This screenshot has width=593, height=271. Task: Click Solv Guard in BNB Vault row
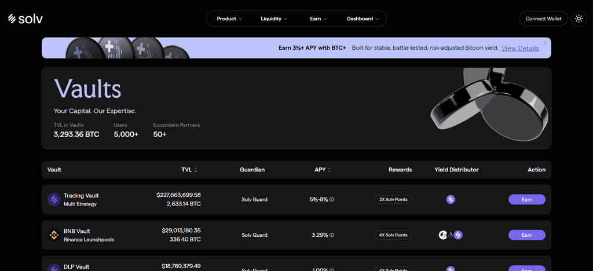255,235
